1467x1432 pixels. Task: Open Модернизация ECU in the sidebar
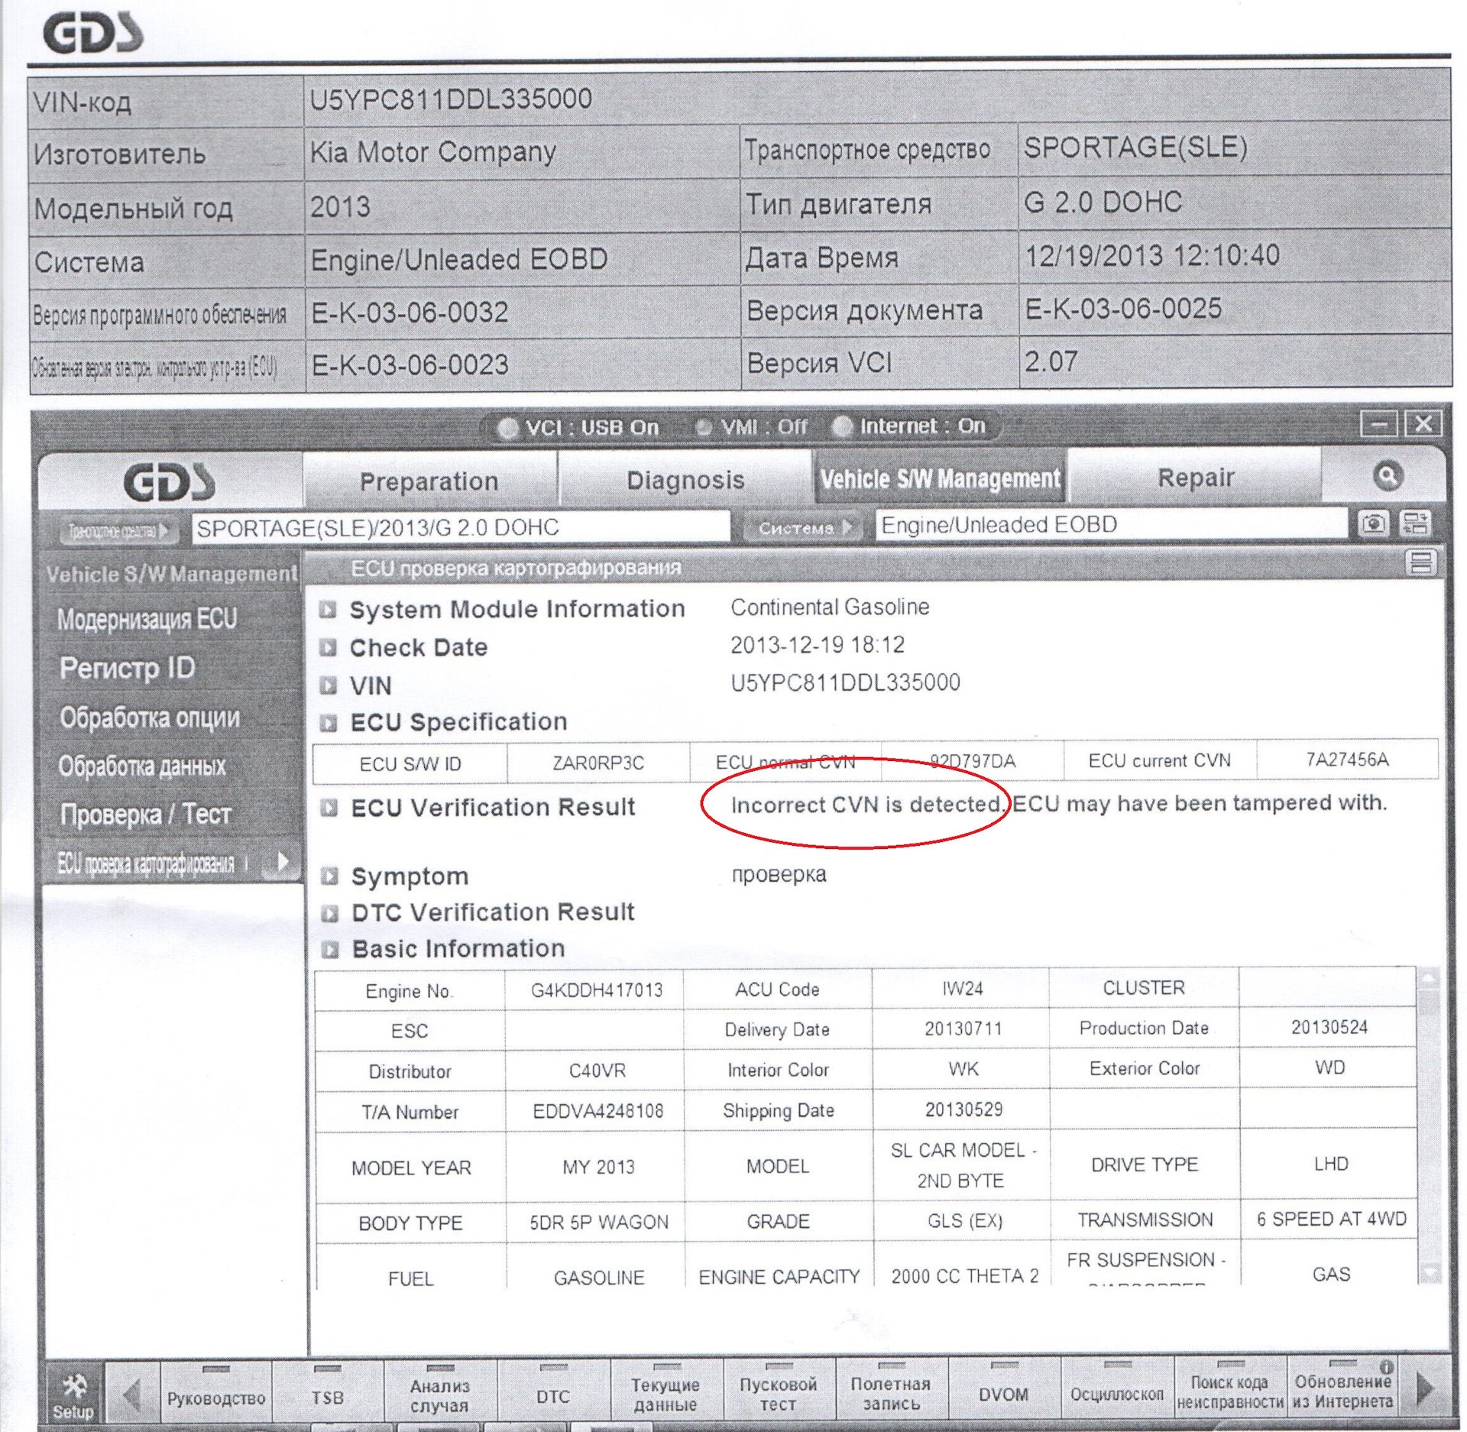(x=147, y=619)
